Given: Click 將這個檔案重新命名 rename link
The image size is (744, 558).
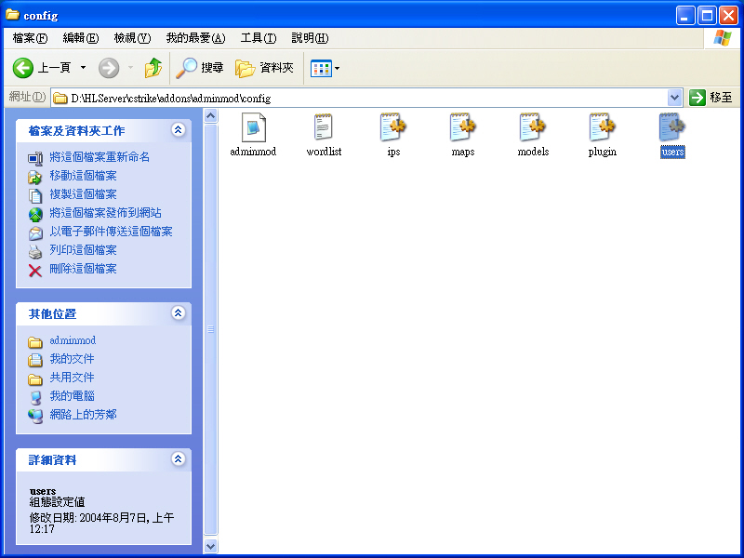Looking at the screenshot, I should pyautogui.click(x=100, y=157).
